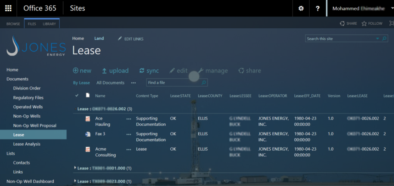The height and width of the screenshot is (186, 394).
Task: Open Sites in the Office 365 bar
Action: tap(77, 8)
